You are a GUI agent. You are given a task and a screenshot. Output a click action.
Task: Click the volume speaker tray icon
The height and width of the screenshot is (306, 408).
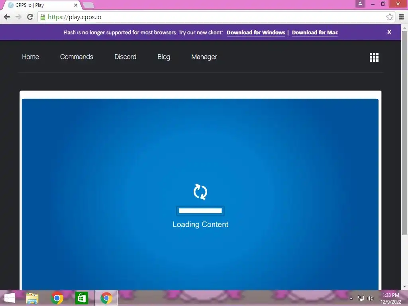[371, 298]
